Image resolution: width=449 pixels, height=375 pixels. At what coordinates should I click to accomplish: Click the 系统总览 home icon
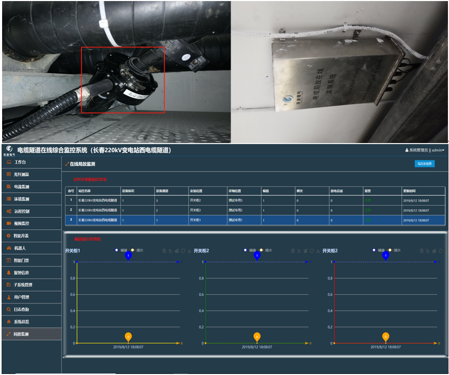point(8,322)
